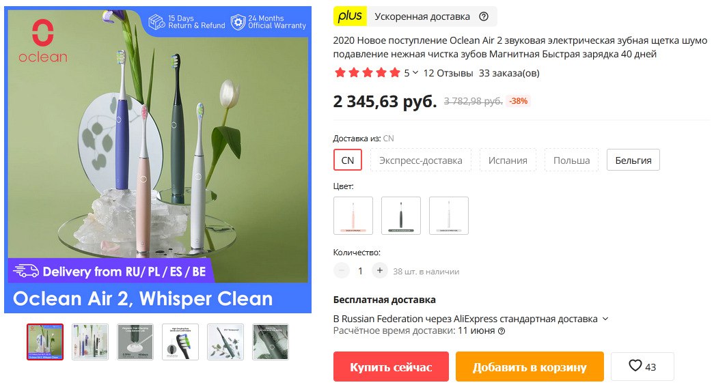
Task: Decrease quantity with the minus stepper
Action: point(341,270)
